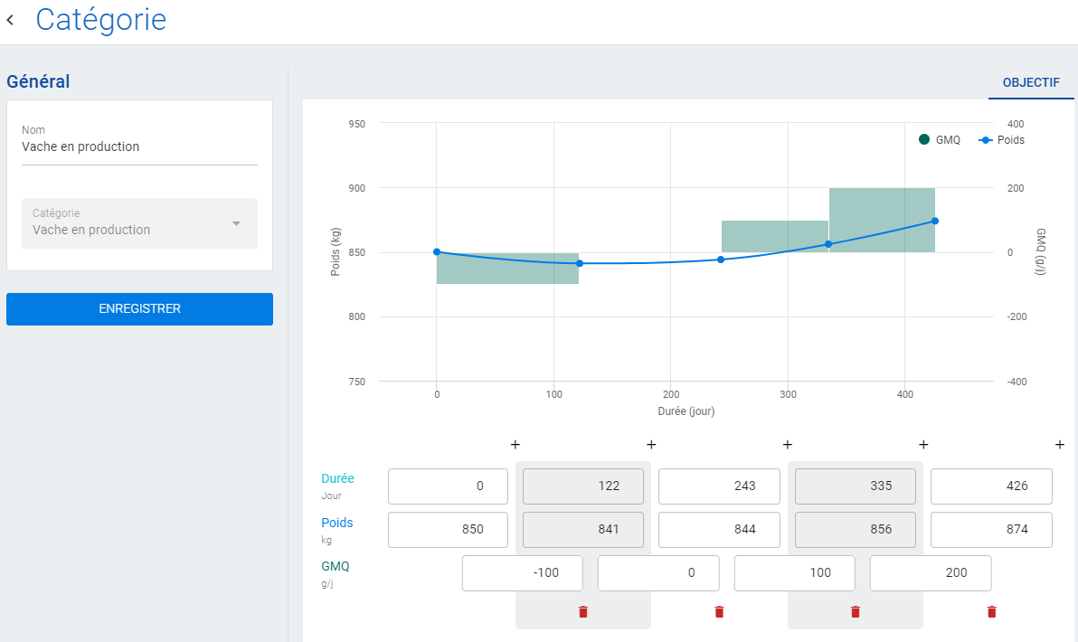The height and width of the screenshot is (642, 1078).
Task: Edit the Nom field 'Vache en production'
Action: tap(139, 146)
